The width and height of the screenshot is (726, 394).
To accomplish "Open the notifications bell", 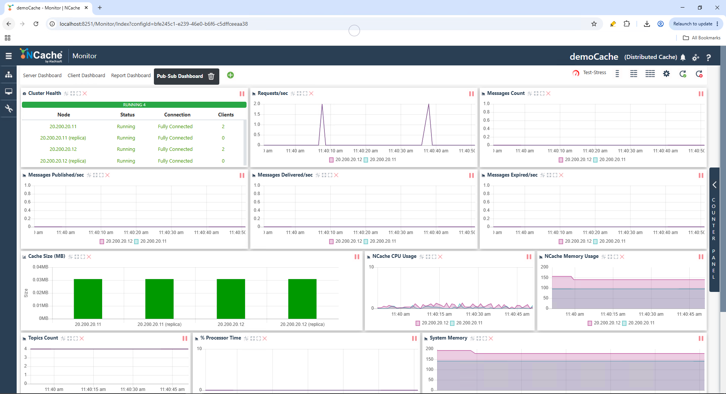I will (x=683, y=57).
